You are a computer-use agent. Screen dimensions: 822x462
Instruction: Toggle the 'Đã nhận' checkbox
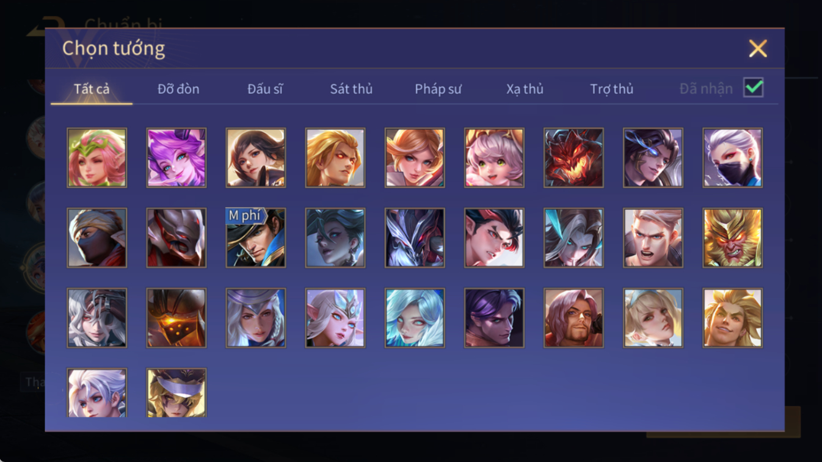(754, 88)
